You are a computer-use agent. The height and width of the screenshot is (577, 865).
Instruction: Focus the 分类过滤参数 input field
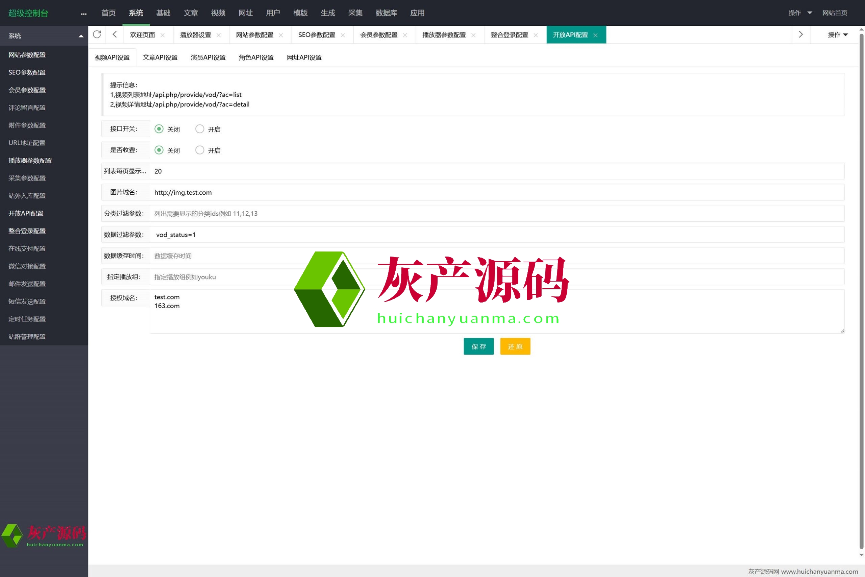496,213
